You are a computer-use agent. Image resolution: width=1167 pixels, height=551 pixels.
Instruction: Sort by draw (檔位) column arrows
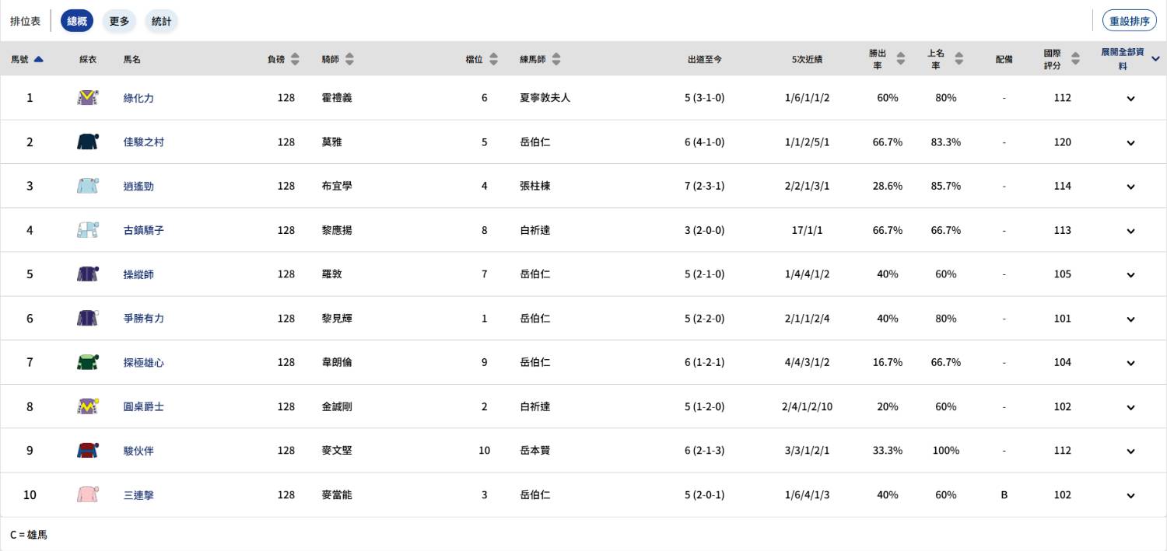point(493,59)
